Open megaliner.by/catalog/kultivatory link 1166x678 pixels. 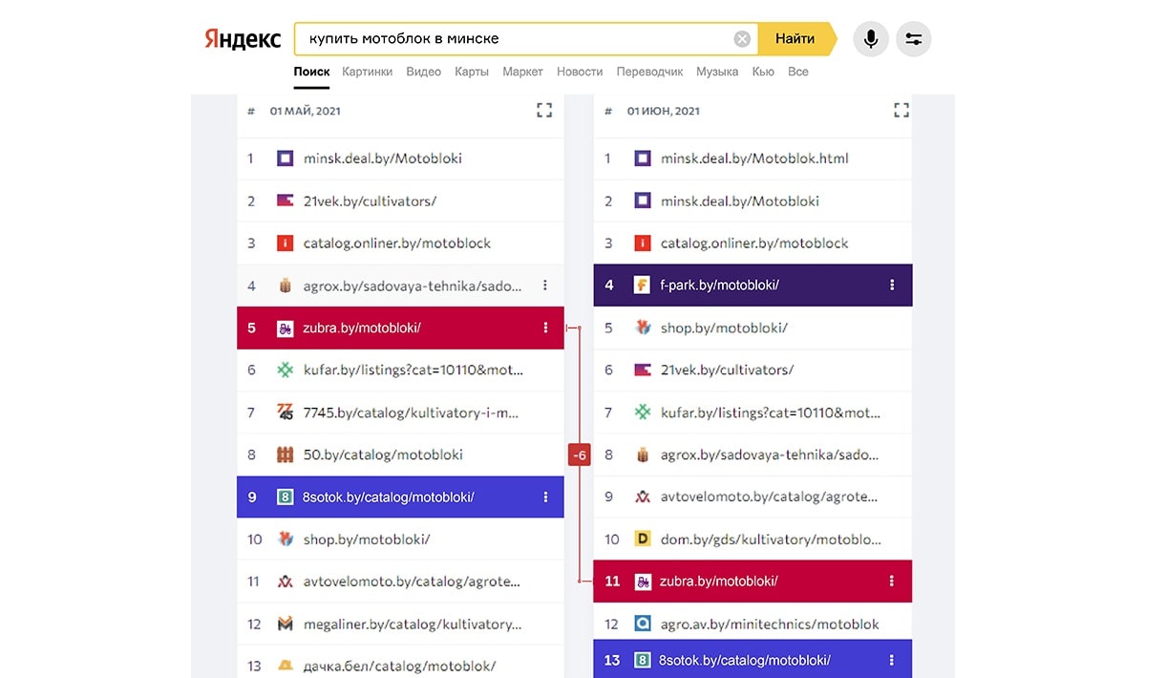[413, 624]
